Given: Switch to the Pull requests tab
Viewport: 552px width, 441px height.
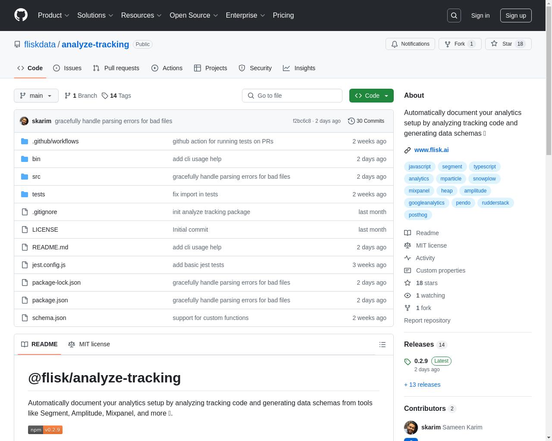Looking at the screenshot, I should (x=116, y=68).
